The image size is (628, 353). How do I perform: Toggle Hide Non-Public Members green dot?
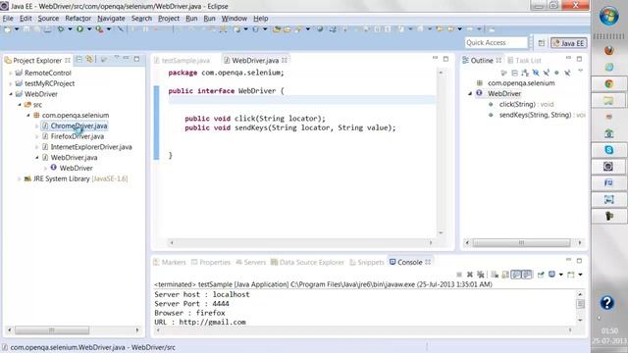pyautogui.click(x=556, y=73)
